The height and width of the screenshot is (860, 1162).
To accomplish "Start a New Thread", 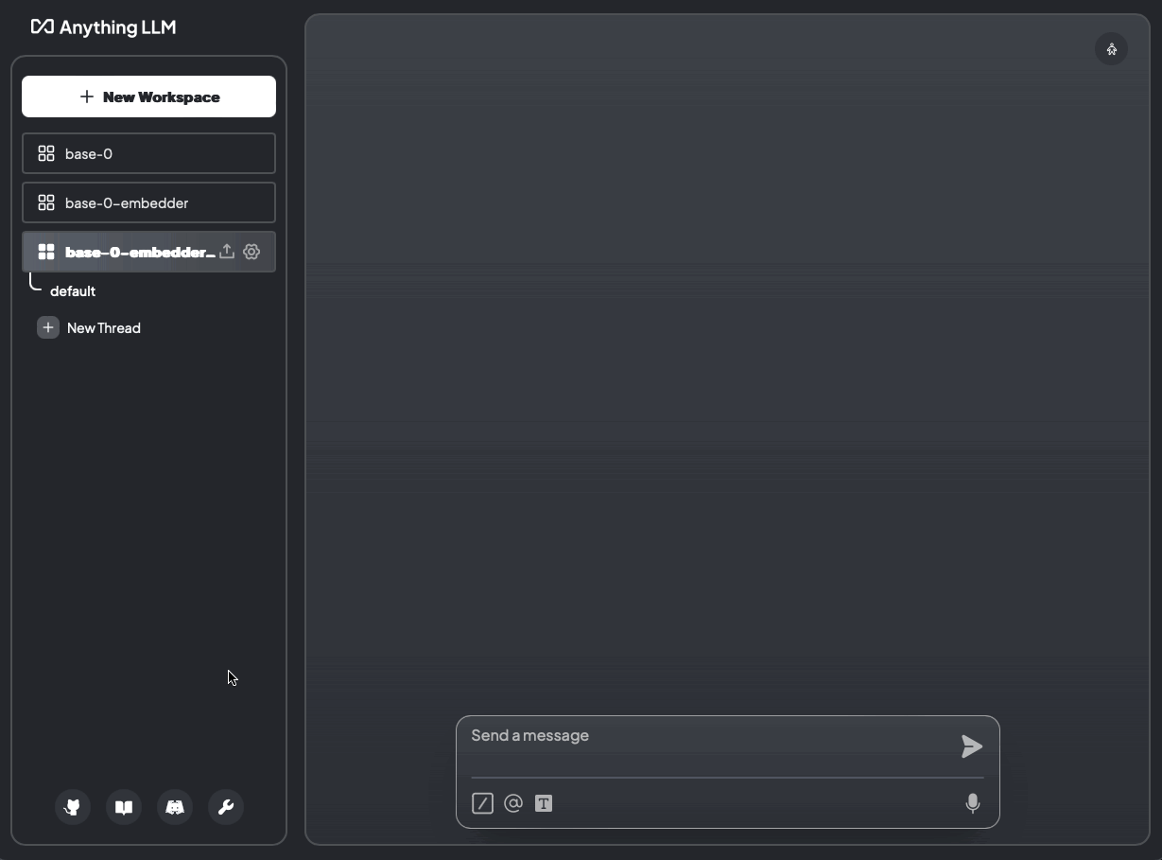I will pyautogui.click(x=89, y=328).
